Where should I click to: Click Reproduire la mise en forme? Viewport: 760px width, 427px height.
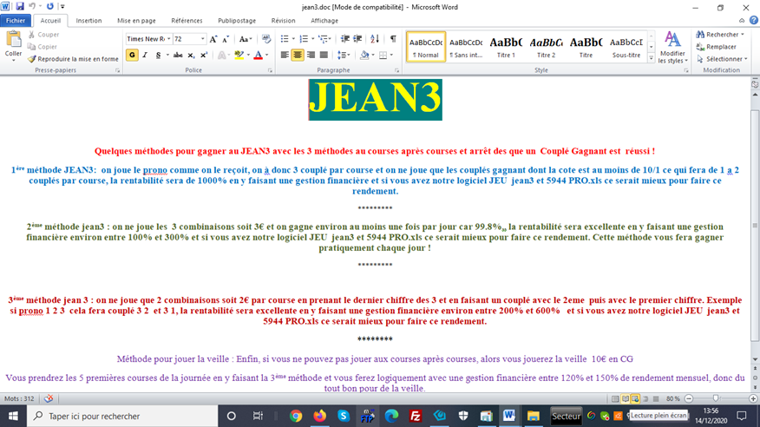point(73,59)
